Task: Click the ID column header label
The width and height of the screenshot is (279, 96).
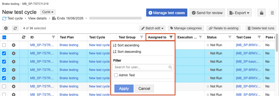Action: click(32, 37)
